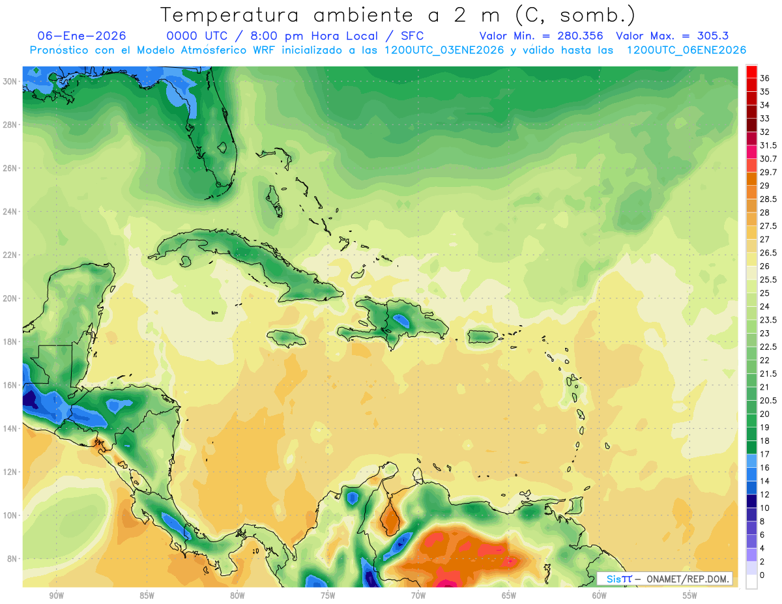Click the 65W longitude axis label

[x=509, y=596]
